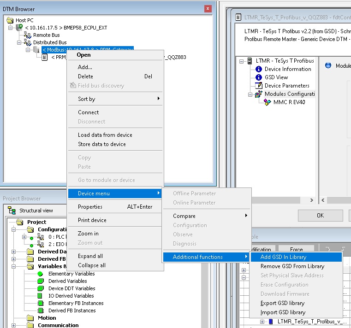Select Store data to device

pyautogui.click(x=115, y=144)
